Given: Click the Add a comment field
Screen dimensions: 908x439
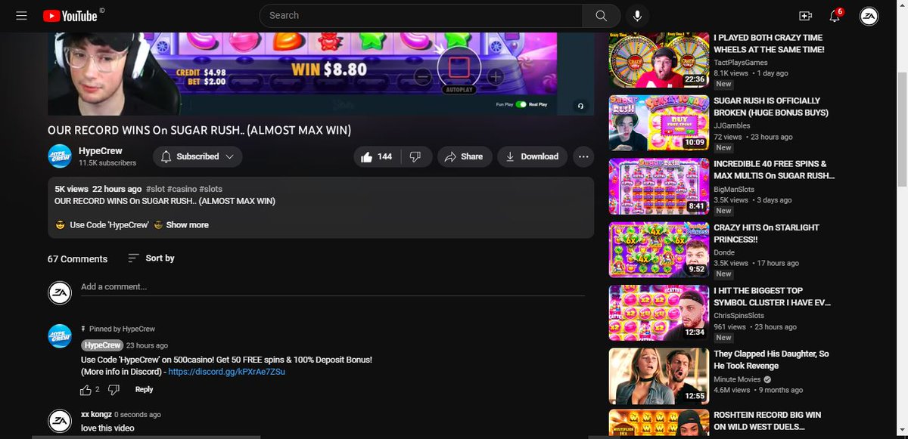Looking at the screenshot, I should pyautogui.click(x=332, y=287).
